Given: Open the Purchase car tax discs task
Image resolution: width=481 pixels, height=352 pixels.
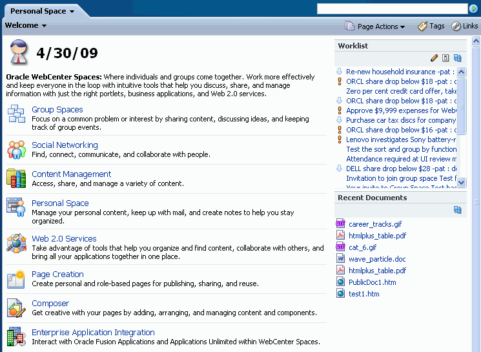Looking at the screenshot, I should (401, 120).
